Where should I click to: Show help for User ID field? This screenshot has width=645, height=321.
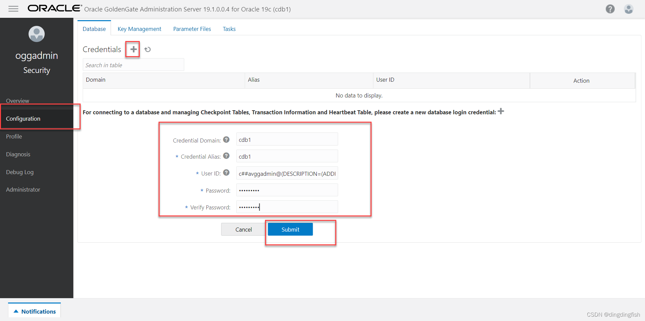(226, 172)
